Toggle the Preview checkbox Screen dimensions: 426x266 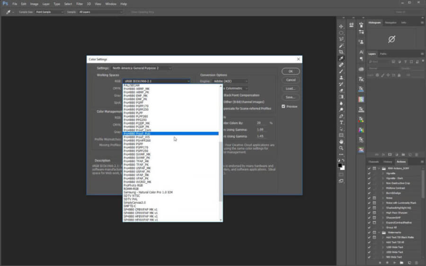[284, 106]
